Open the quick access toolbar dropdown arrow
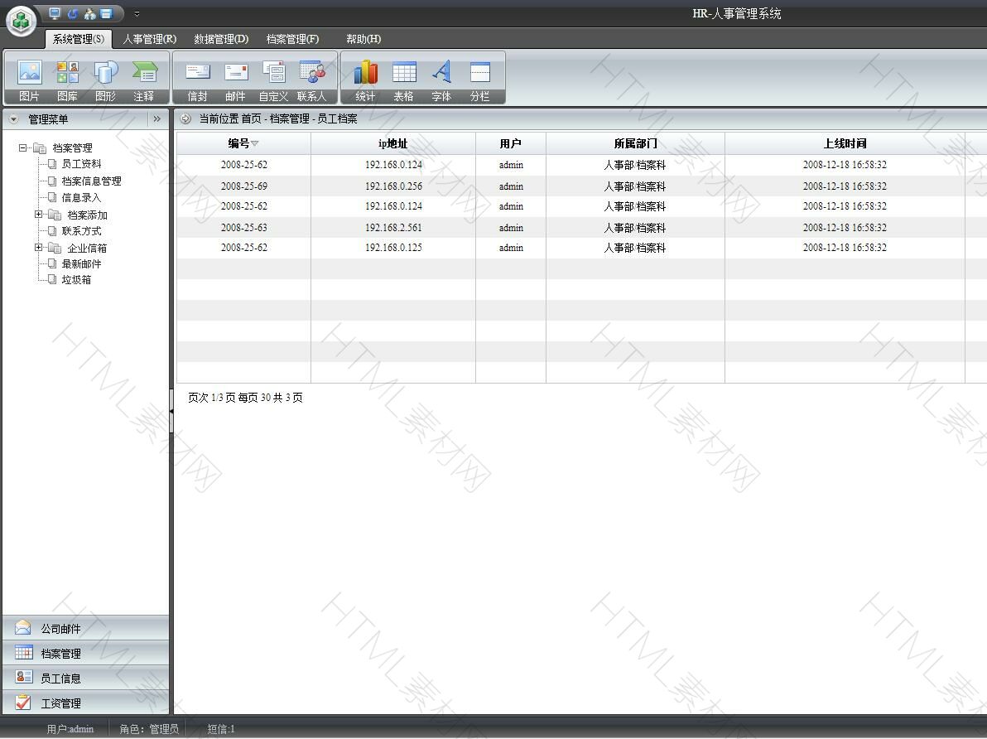Image resolution: width=987 pixels, height=739 pixels. pyautogui.click(x=137, y=14)
